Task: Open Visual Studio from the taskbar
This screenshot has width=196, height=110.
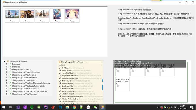Action: (x=18, y=107)
